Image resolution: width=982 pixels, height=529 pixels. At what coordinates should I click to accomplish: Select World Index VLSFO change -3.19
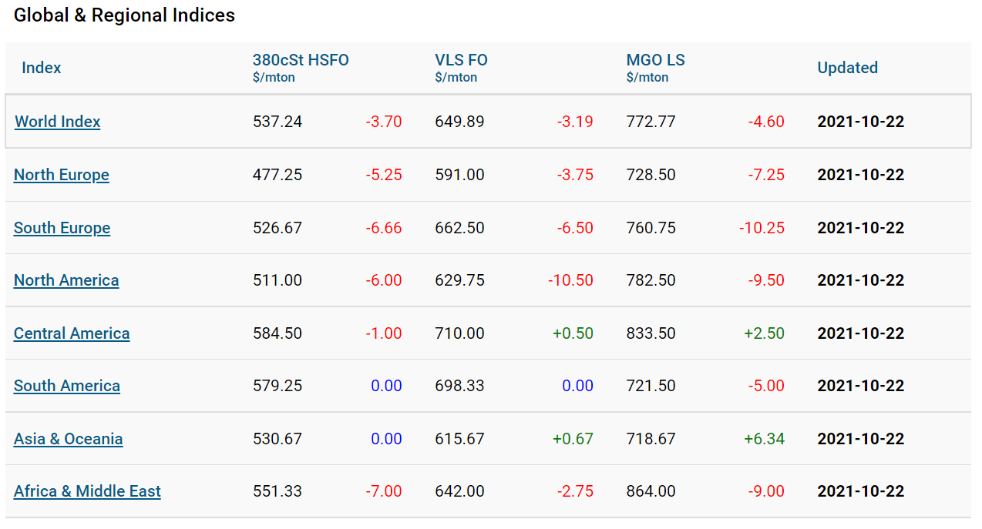coord(575,122)
